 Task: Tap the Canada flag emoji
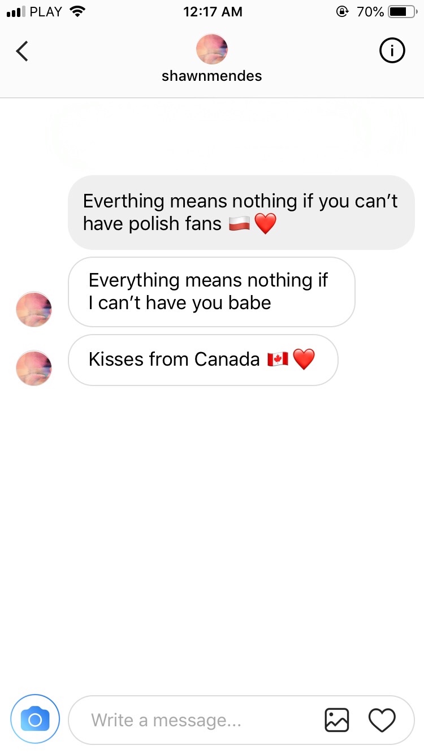point(278,359)
